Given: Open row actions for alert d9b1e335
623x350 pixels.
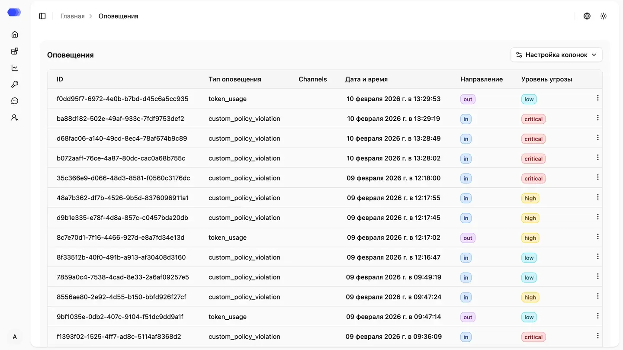Looking at the screenshot, I should click(598, 217).
